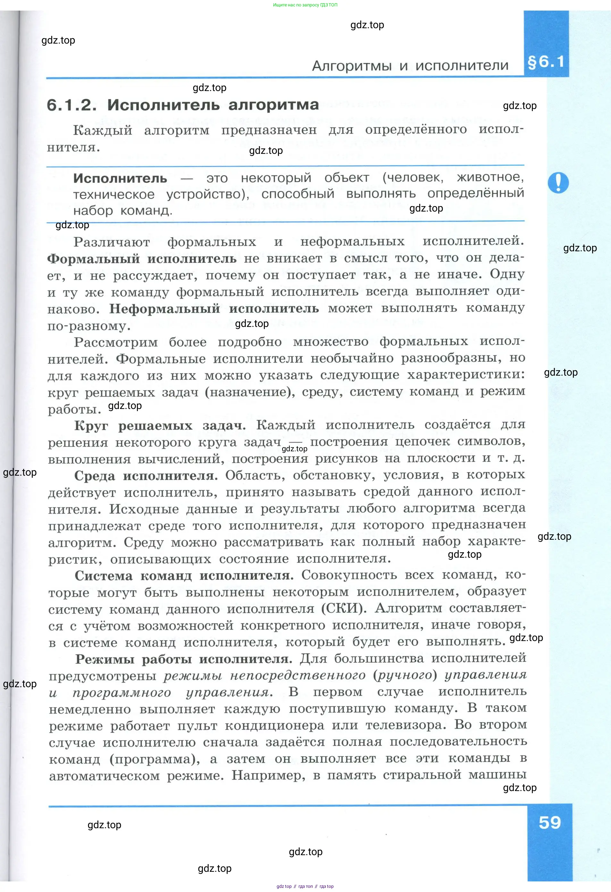
Task: Click heading '6.1.2. Исполнитель алгоритма'
Action: click(183, 105)
